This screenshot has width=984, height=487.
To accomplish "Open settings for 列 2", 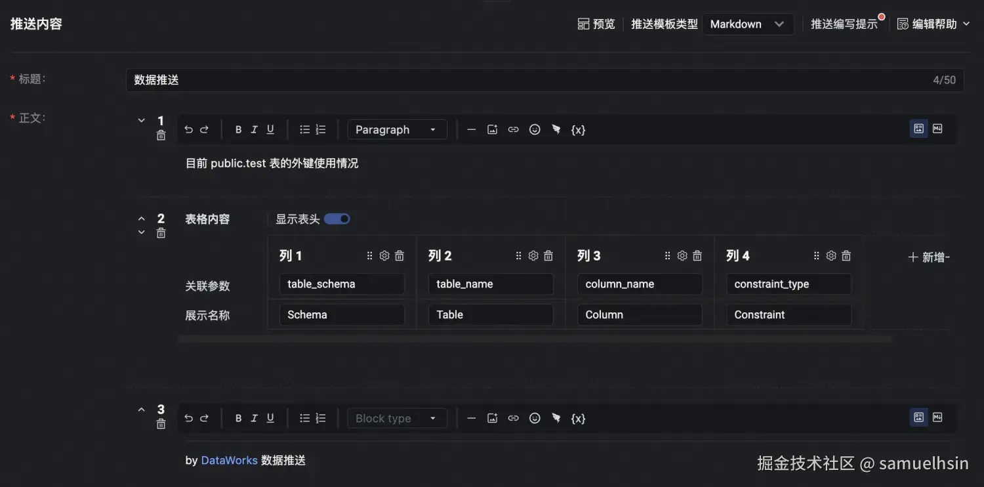I will point(533,256).
